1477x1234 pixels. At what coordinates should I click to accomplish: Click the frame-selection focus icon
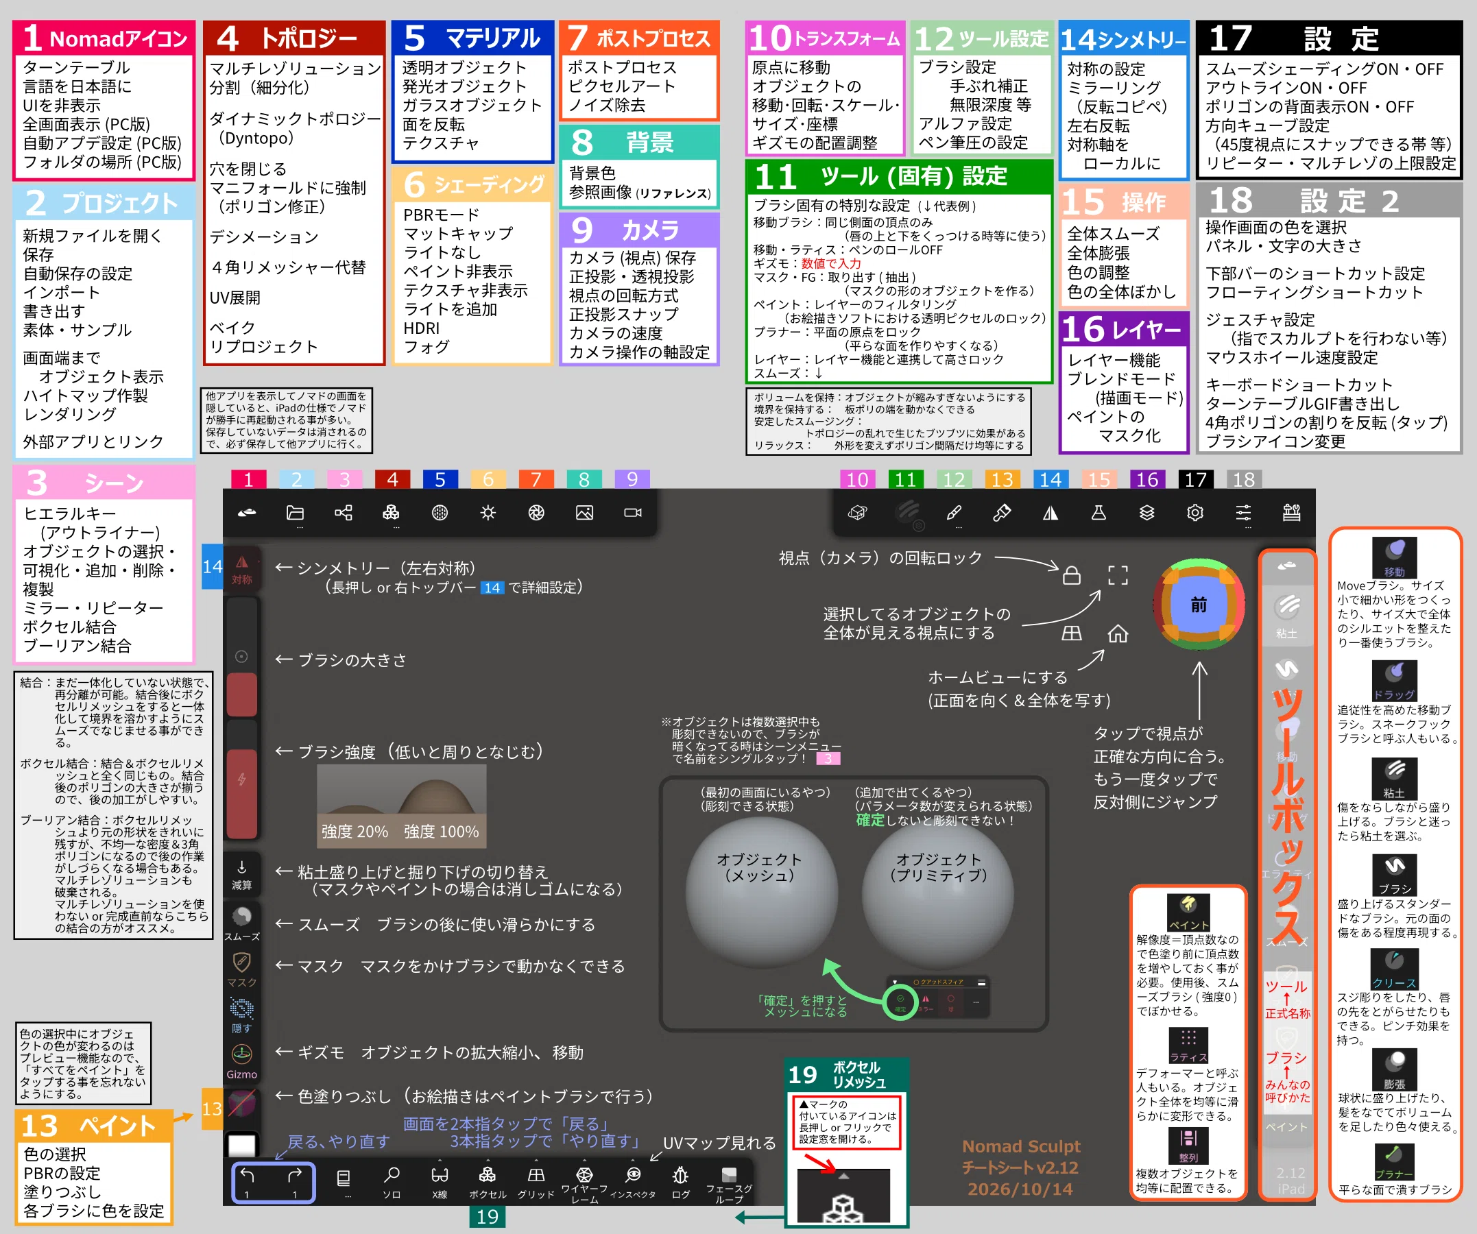coord(1118,575)
